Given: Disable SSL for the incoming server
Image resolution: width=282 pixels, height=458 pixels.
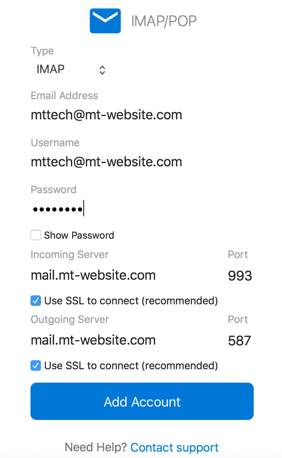Looking at the screenshot, I should 36,301.
